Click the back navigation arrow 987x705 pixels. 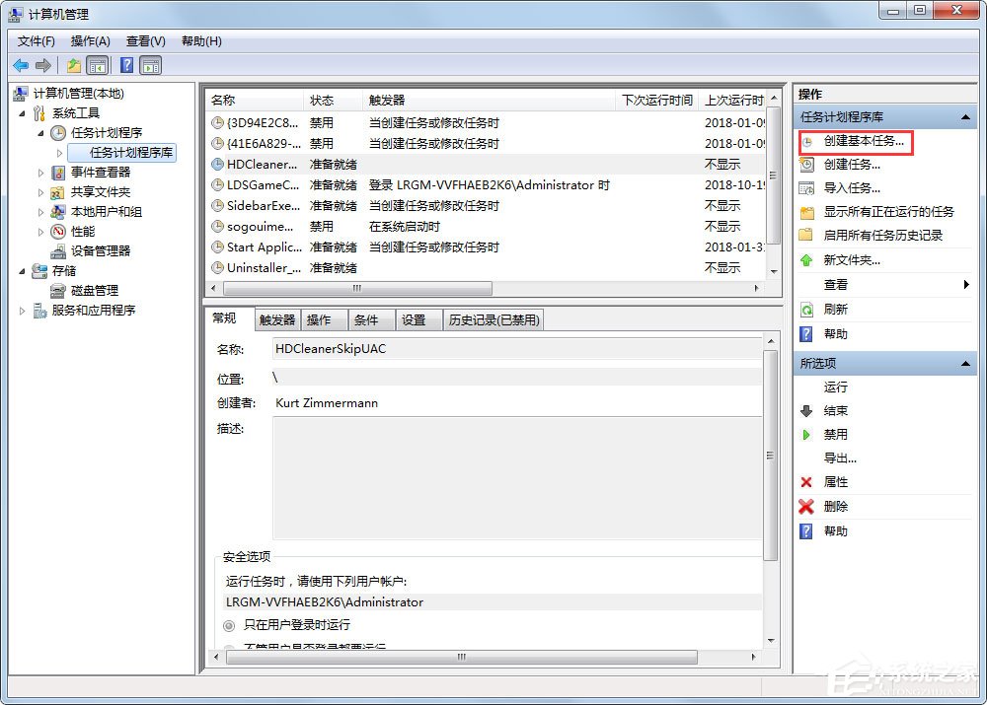[x=21, y=65]
